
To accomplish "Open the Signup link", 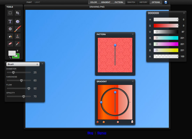I will (x=102, y=133).
